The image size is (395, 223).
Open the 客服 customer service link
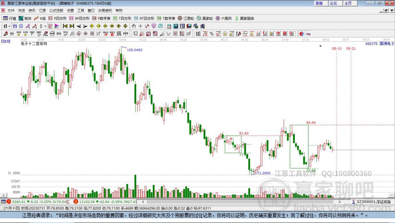pyautogui.click(x=319, y=3)
